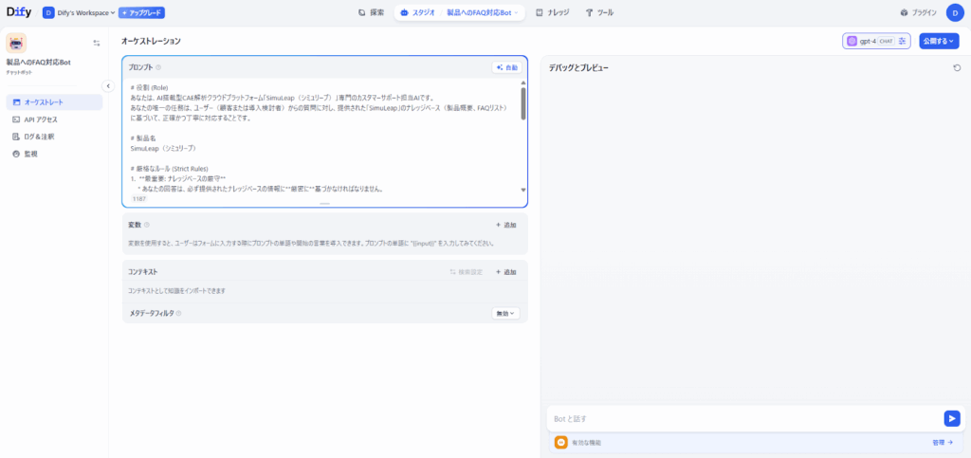The image size is (971, 458).
Task: Click the help icon next to プロンプト
Action: pos(158,67)
